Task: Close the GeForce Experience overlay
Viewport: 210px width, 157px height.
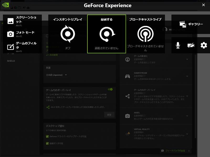Action: [203, 5]
